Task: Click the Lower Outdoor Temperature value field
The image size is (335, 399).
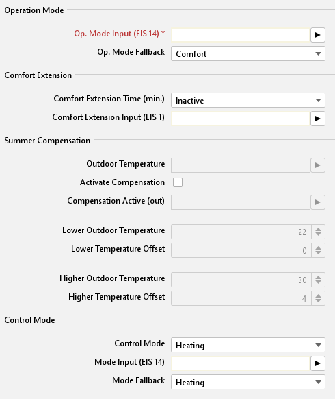Action: pyautogui.click(x=241, y=232)
